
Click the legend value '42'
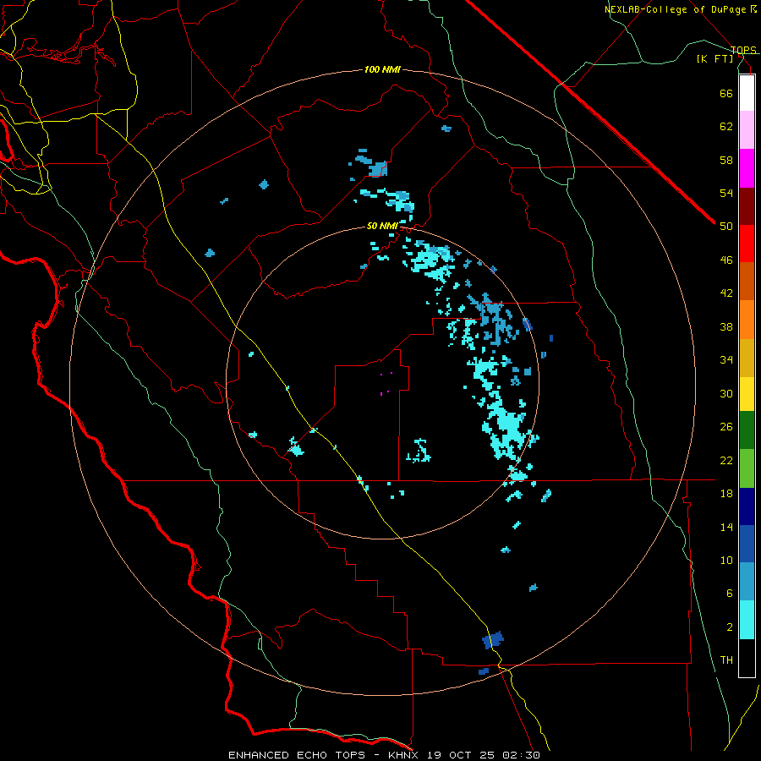click(726, 293)
